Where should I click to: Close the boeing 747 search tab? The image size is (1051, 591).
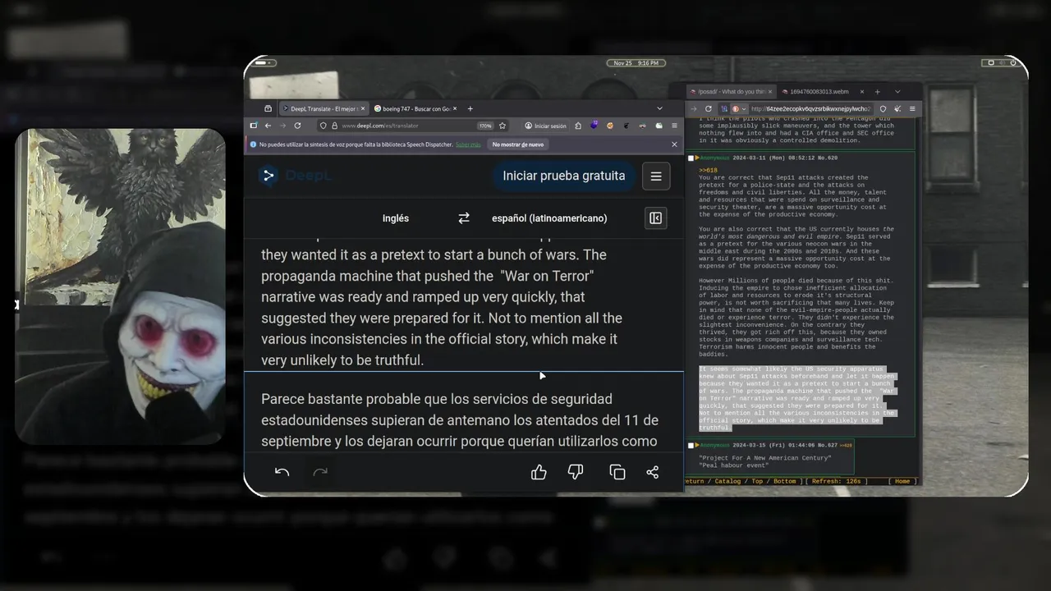454,108
